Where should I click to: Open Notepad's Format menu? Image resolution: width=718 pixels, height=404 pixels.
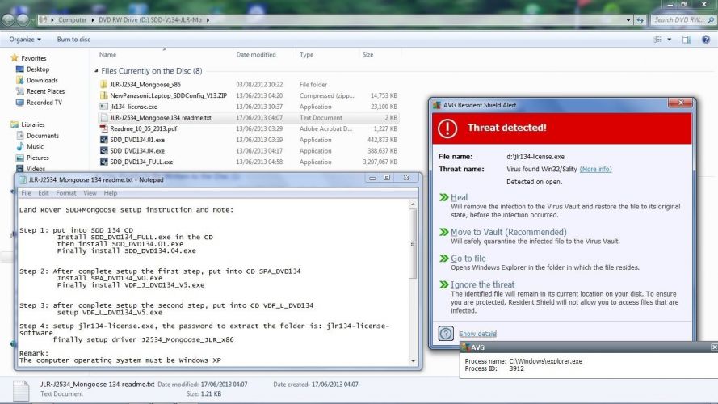click(x=66, y=193)
